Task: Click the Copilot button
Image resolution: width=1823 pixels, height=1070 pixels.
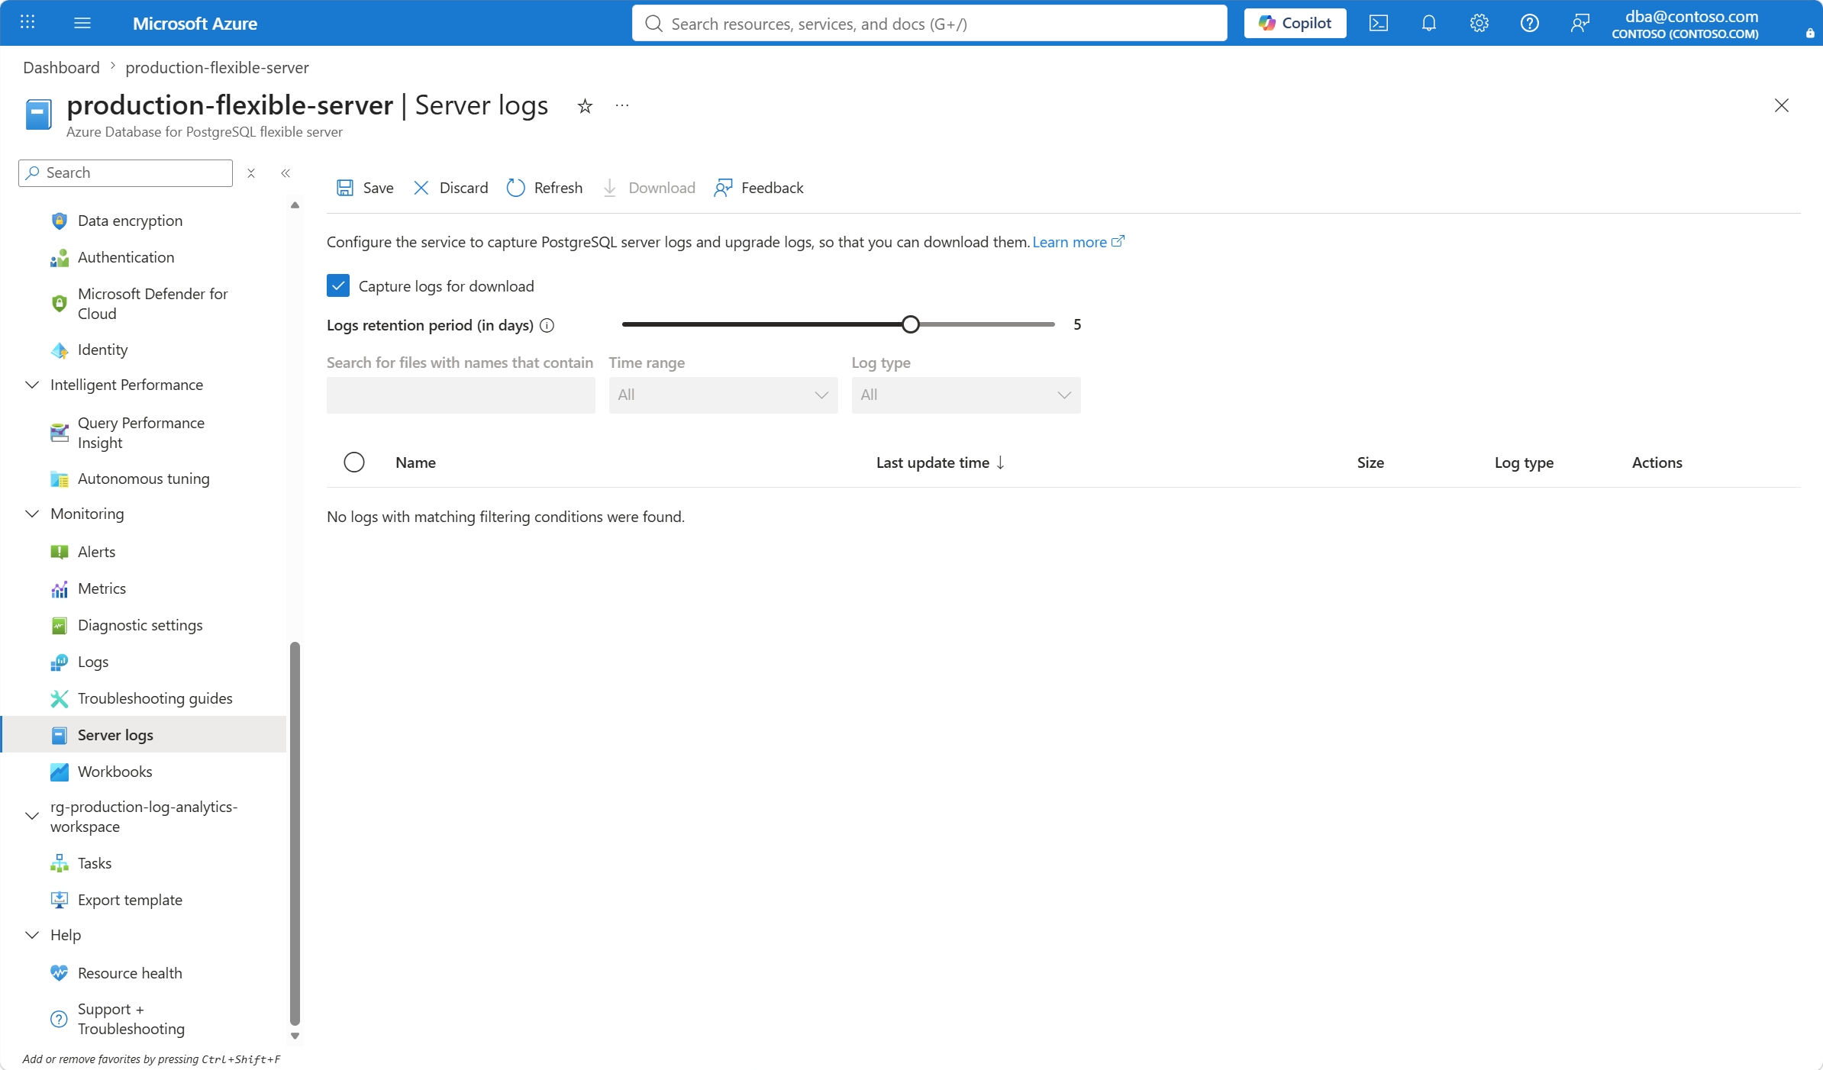Action: point(1295,23)
